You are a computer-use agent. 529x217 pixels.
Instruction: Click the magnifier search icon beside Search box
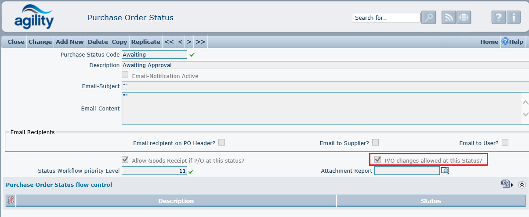coord(428,18)
